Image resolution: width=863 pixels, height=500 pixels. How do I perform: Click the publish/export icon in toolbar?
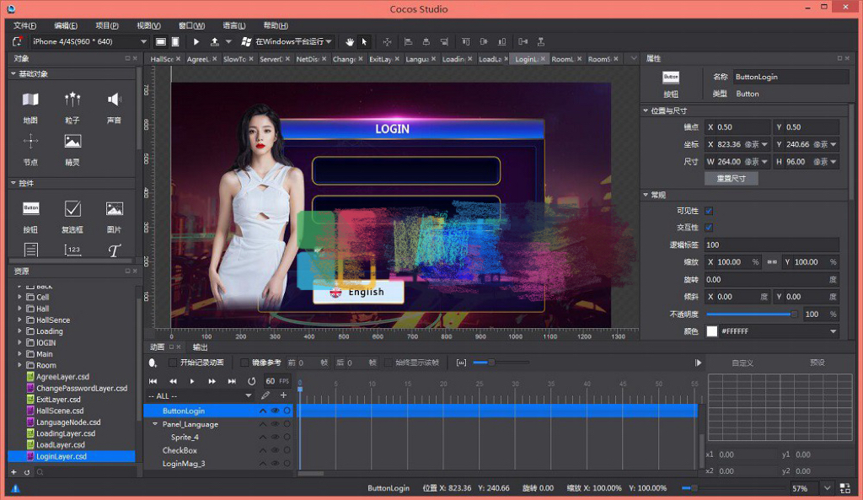pyautogui.click(x=215, y=41)
